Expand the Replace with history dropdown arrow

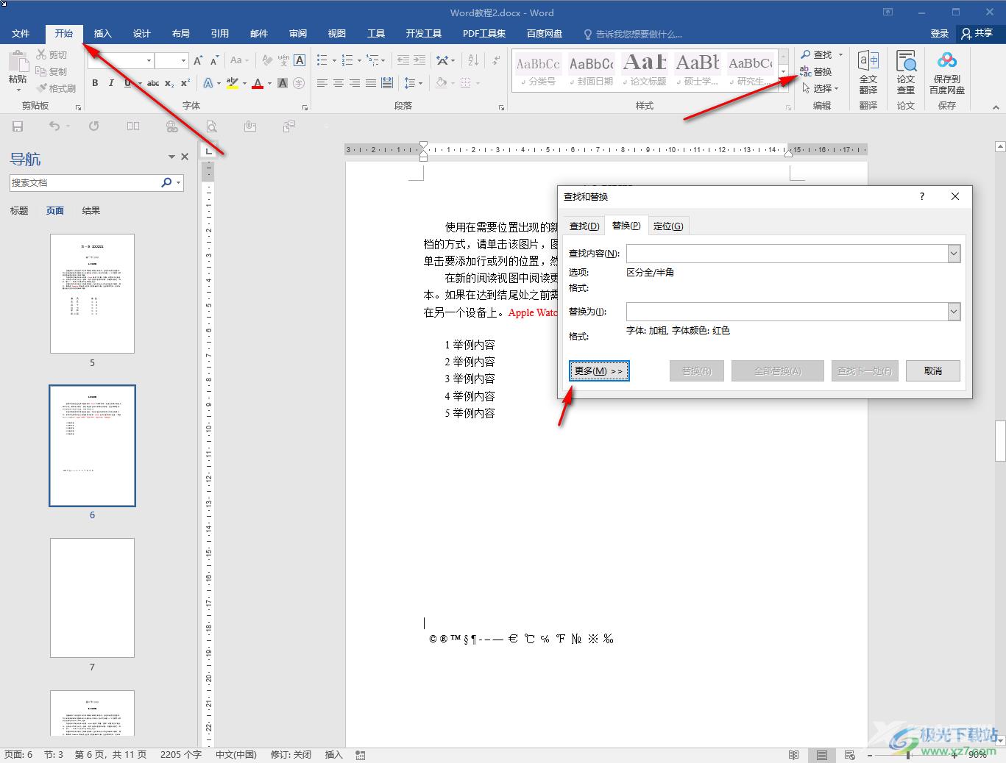tap(954, 312)
